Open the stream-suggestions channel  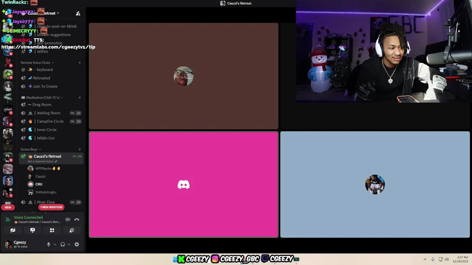(51, 35)
